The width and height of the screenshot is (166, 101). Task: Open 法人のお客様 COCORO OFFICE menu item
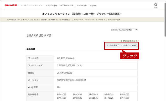(x=59, y=6)
